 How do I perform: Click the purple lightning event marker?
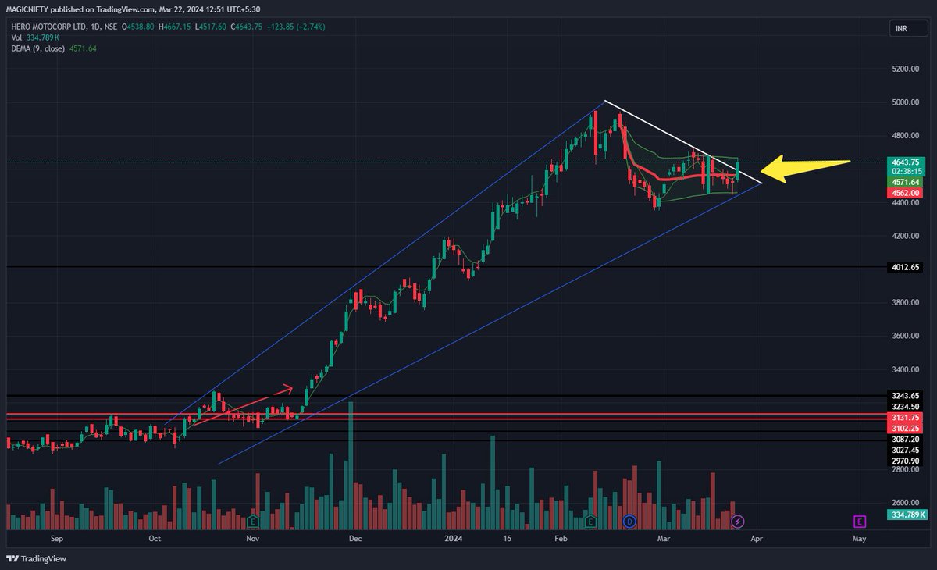(x=739, y=521)
